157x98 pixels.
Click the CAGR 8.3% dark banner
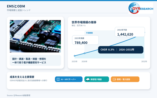(121, 50)
